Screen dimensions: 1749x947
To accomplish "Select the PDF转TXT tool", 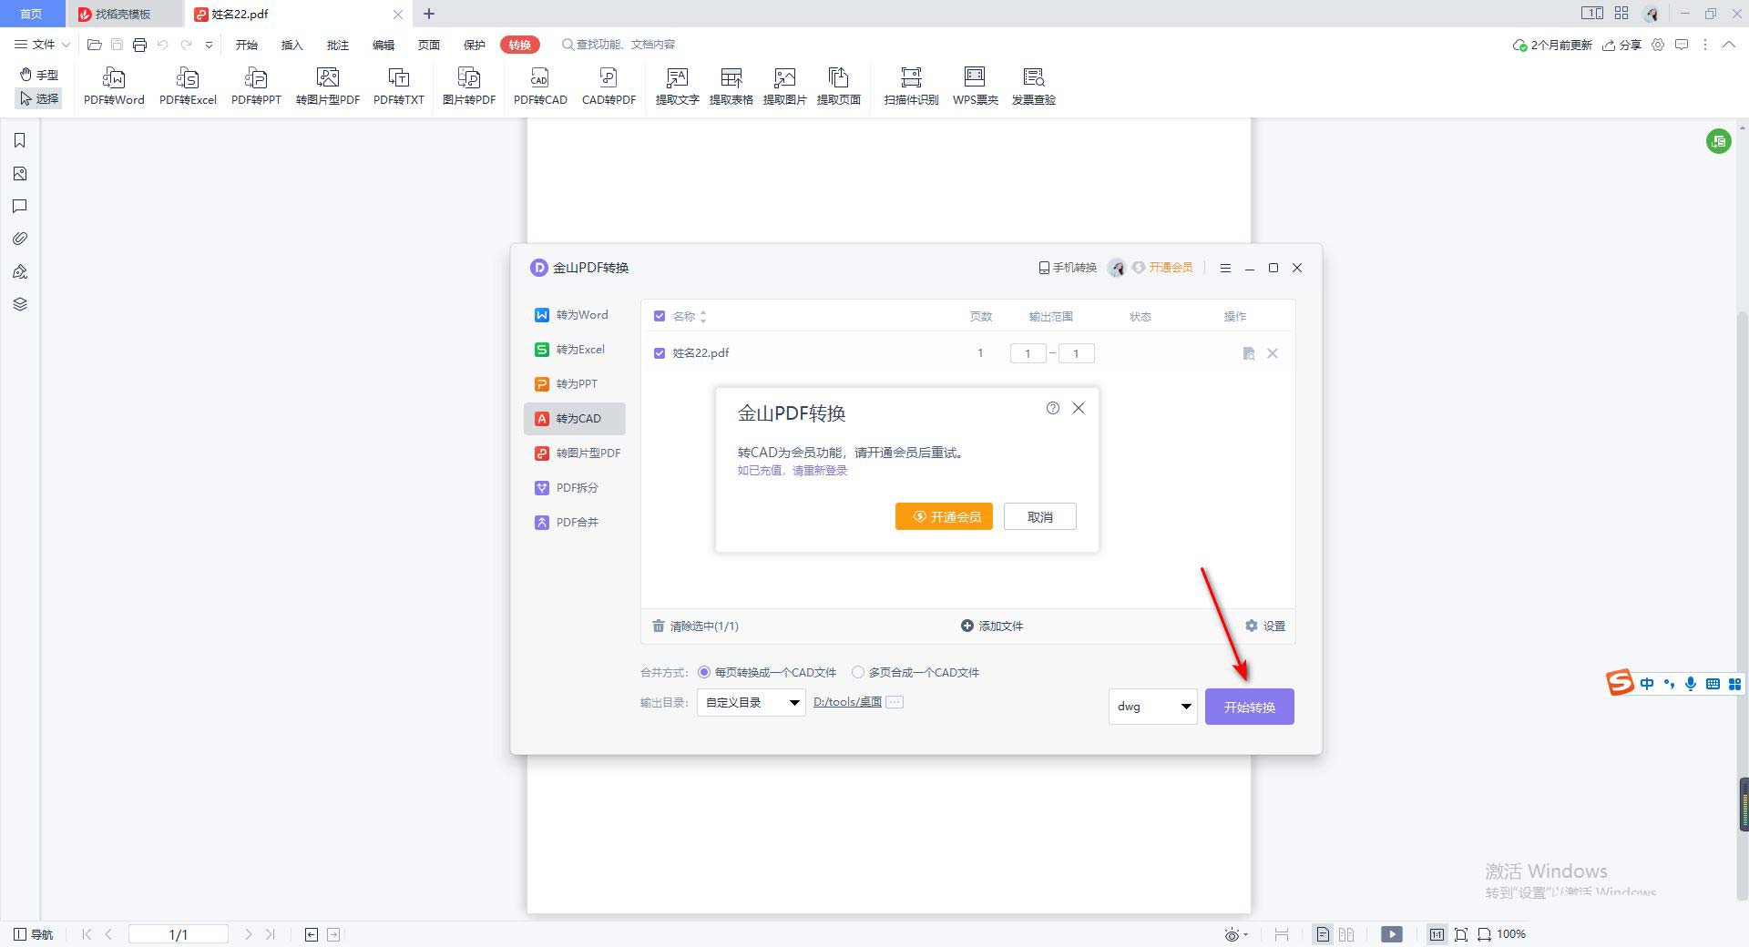I will (399, 87).
